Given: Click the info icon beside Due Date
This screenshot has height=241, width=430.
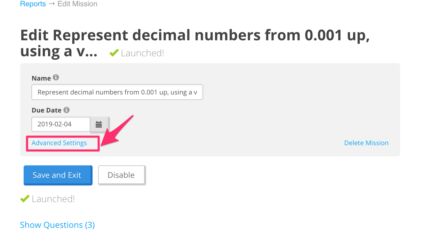Looking at the screenshot, I should pyautogui.click(x=66, y=110).
